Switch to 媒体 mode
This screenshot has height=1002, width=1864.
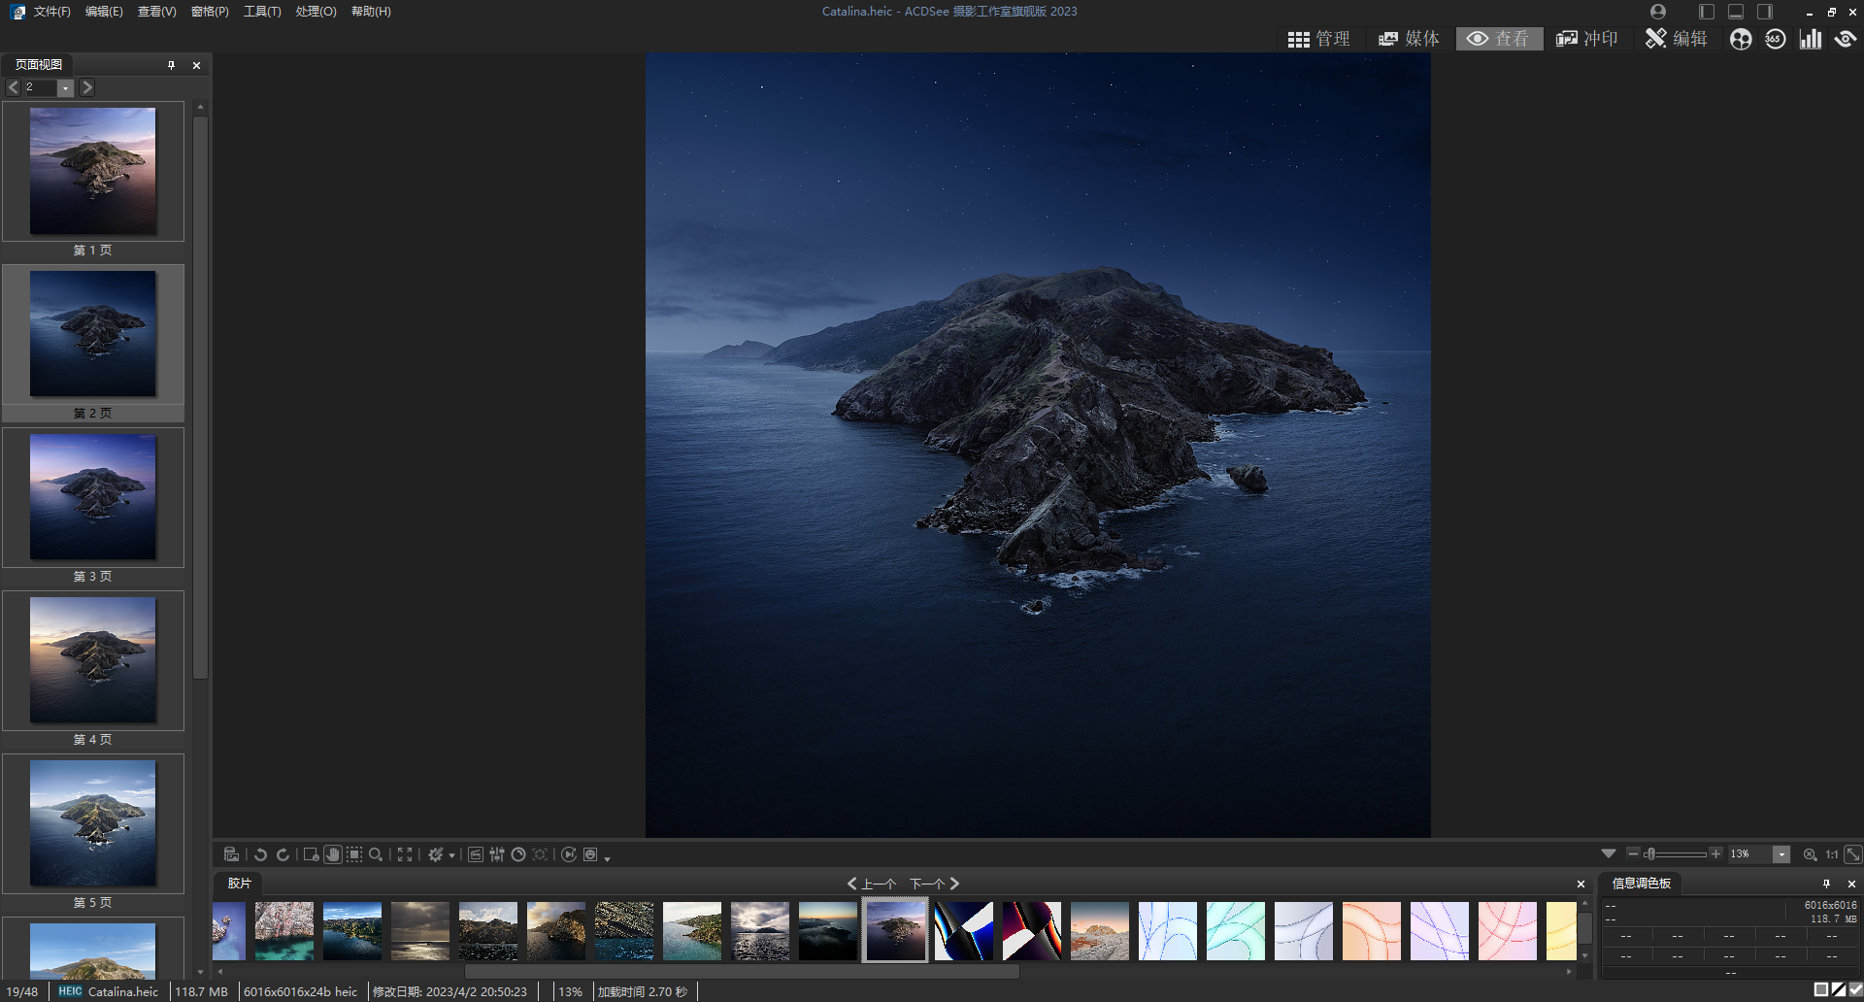pyautogui.click(x=1409, y=39)
